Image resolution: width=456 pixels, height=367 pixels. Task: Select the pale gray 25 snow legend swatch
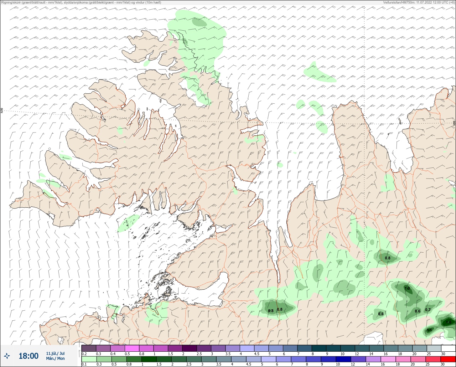(x=434, y=348)
